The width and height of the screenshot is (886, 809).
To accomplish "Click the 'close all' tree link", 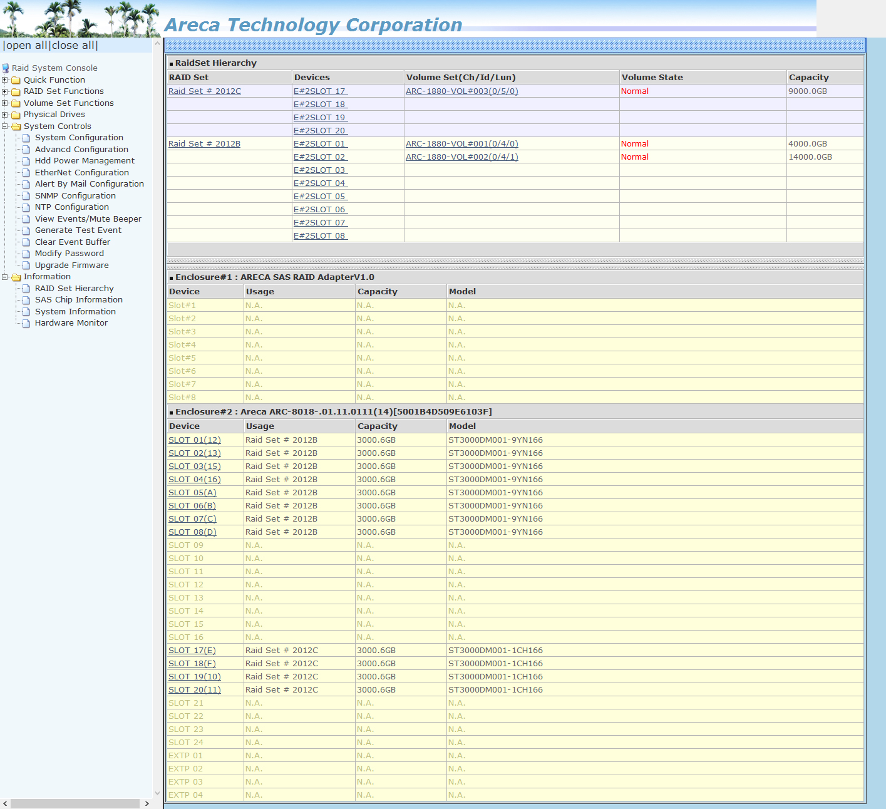I will [x=73, y=46].
